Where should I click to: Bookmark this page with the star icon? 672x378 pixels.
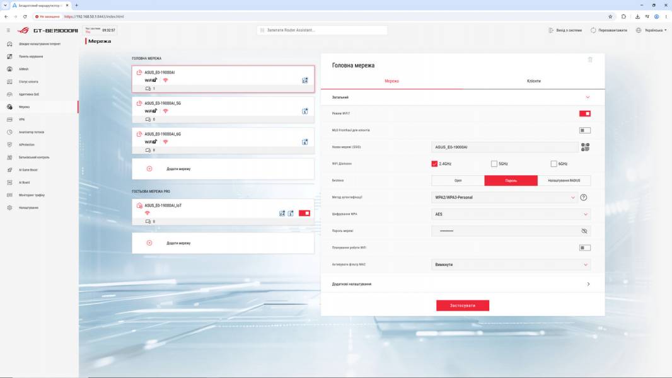[x=610, y=17]
